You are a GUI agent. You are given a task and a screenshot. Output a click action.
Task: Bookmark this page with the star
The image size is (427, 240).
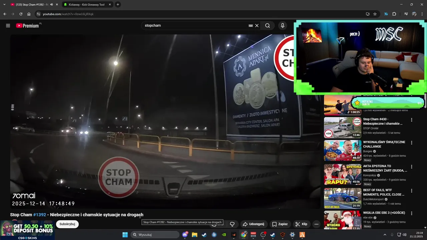tap(375, 14)
